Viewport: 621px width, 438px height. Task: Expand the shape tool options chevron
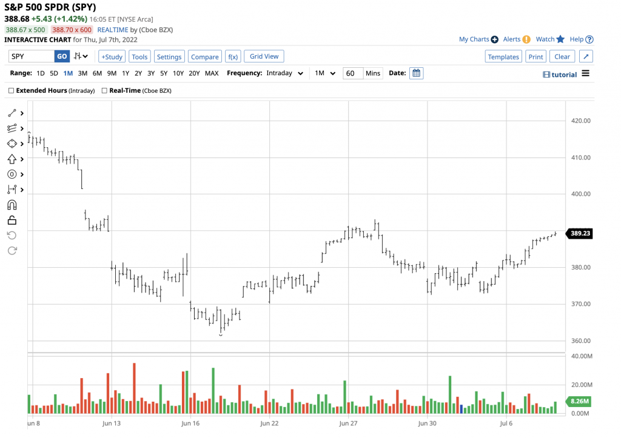click(22, 144)
